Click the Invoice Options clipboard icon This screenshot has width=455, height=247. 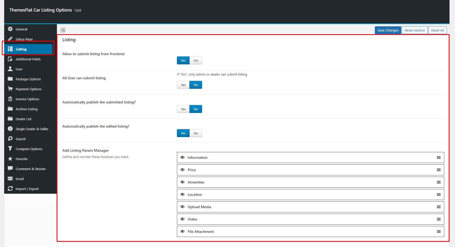pos(10,99)
